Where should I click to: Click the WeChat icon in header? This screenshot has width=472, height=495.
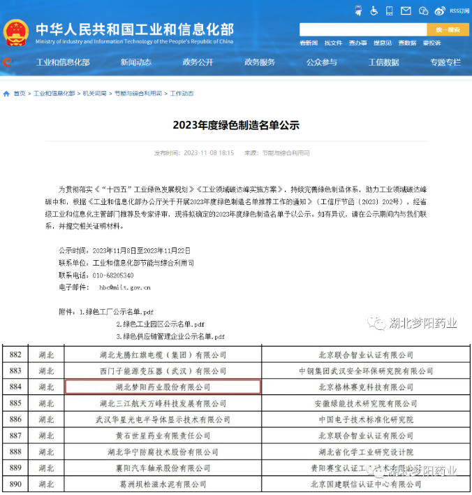pos(423,10)
